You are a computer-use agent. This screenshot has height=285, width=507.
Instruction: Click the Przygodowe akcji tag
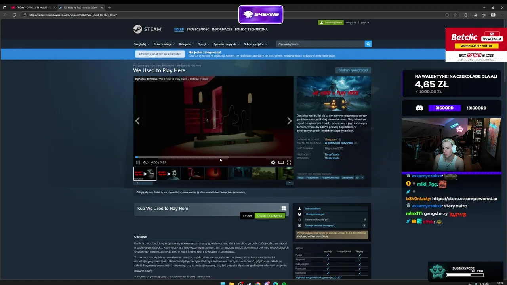point(330,177)
